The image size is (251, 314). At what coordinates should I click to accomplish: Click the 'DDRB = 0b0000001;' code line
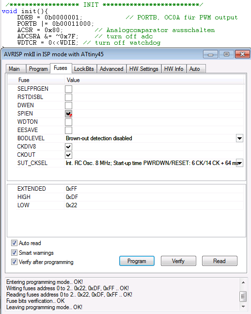49,17
